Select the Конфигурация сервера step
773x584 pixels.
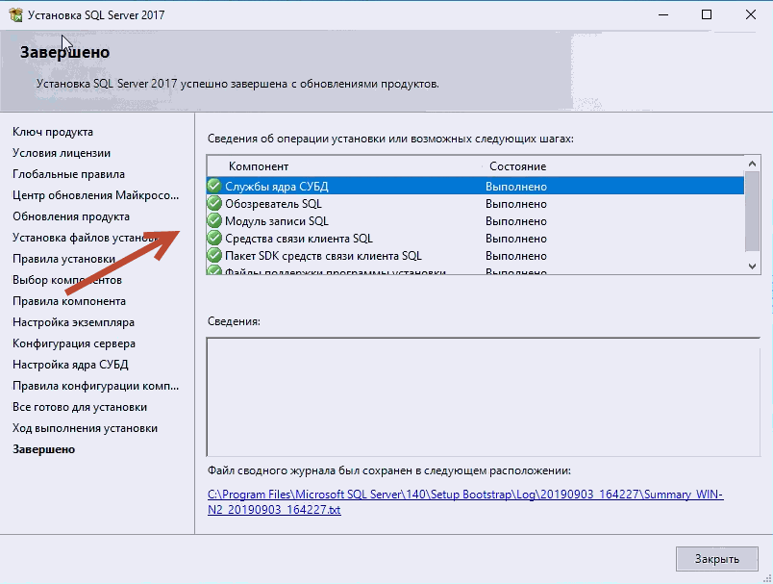click(x=74, y=343)
